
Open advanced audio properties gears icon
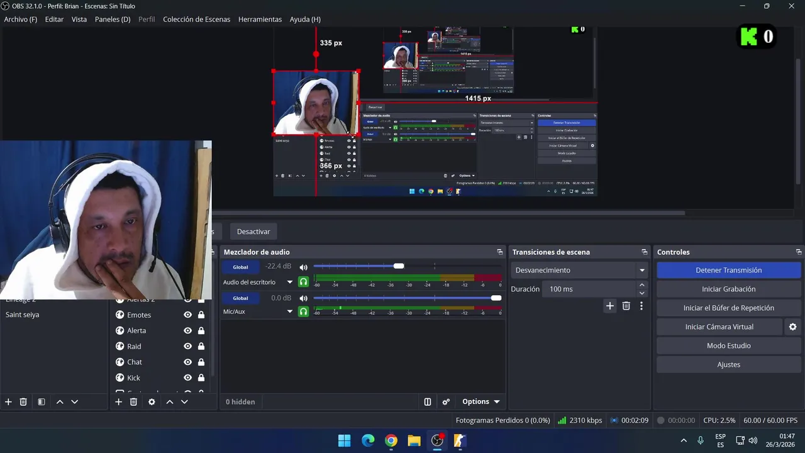pyautogui.click(x=446, y=401)
